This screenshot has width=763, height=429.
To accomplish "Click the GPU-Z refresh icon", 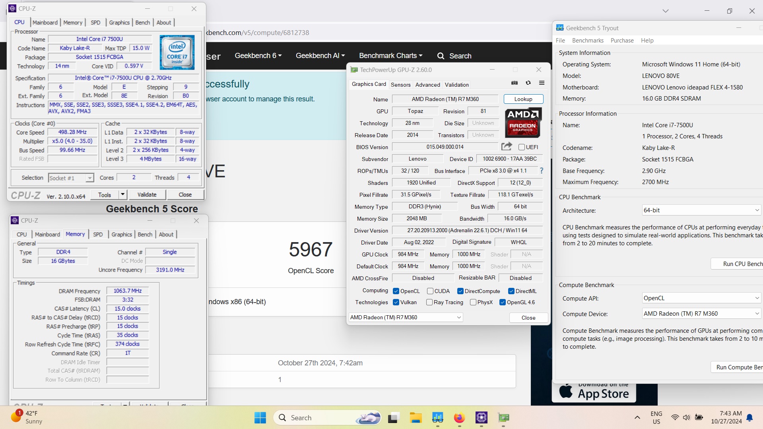I will coord(528,83).
